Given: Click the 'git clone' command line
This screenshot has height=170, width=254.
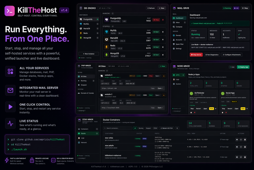Looking at the screenshot, I should click(38, 139).
